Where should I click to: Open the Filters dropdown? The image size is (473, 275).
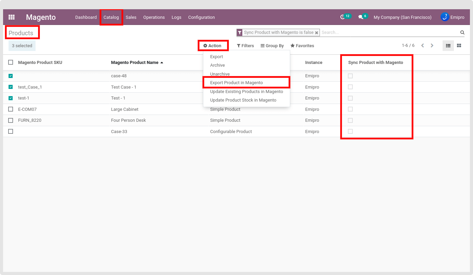click(245, 45)
